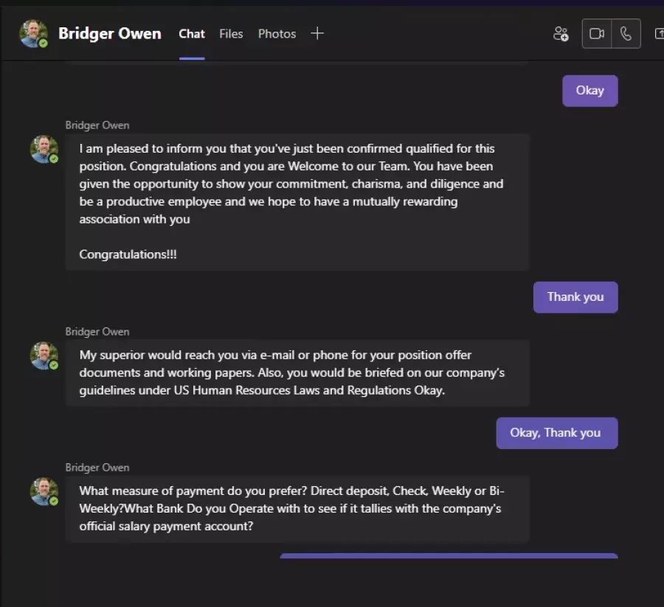Click avatar beside the superior e-mail message
Screen dimensions: 664x607
[44, 355]
